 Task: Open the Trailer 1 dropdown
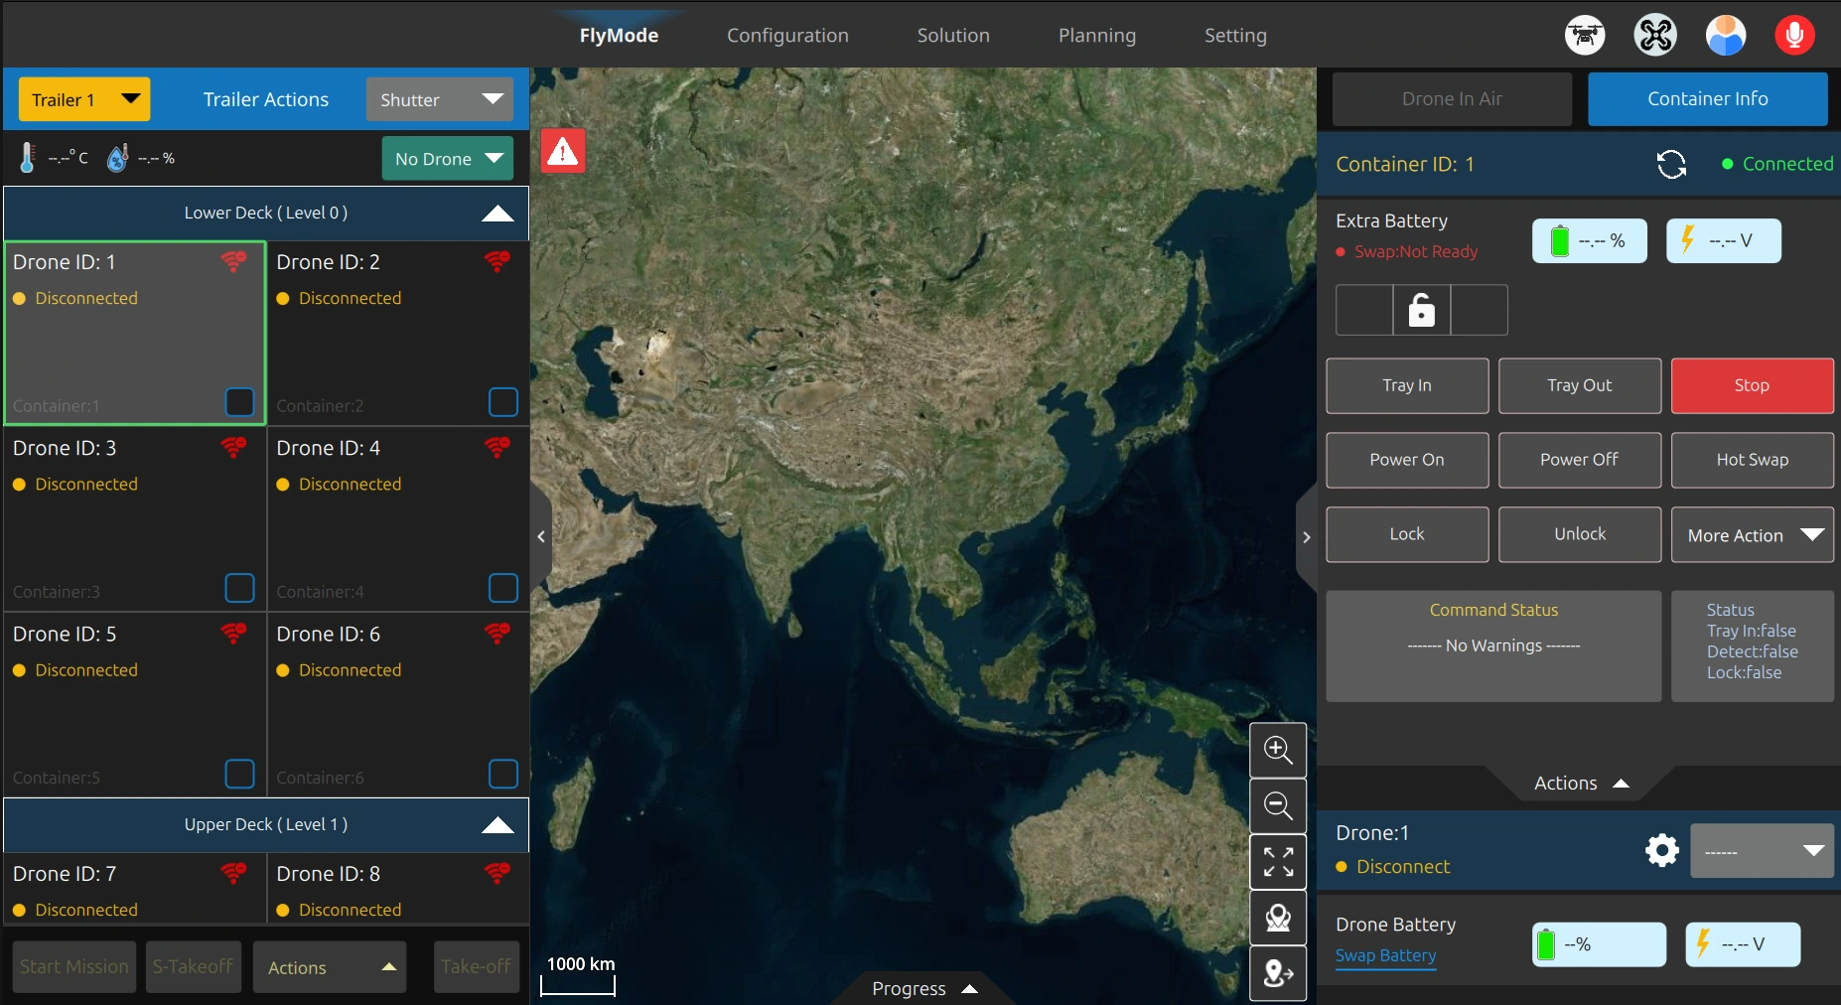[x=84, y=99]
